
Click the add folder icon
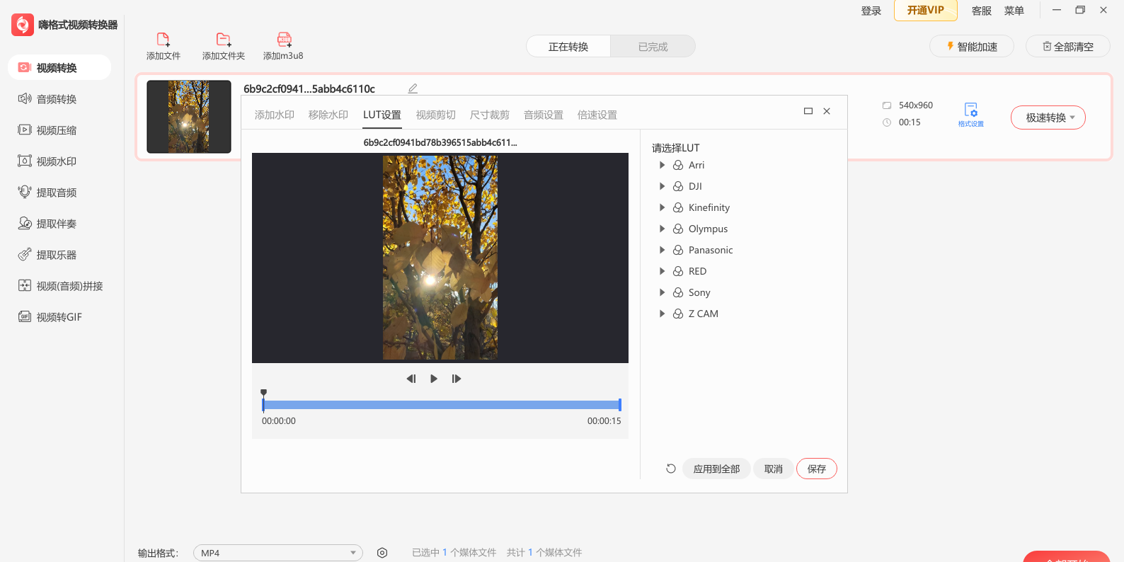pos(223,40)
